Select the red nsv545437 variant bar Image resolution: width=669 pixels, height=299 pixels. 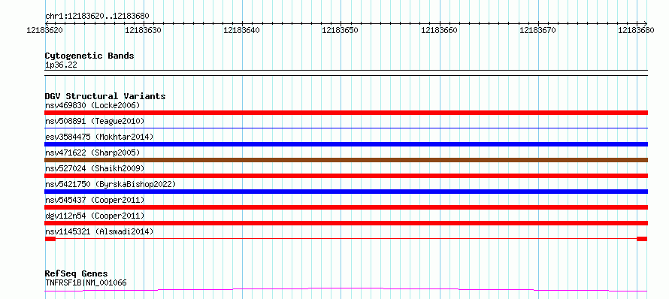(x=346, y=207)
